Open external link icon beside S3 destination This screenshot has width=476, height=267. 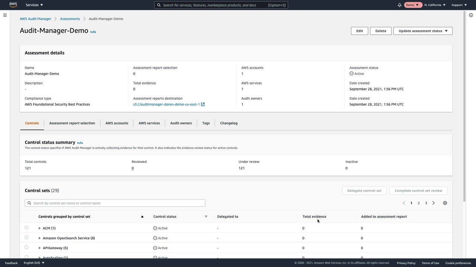tap(203, 105)
